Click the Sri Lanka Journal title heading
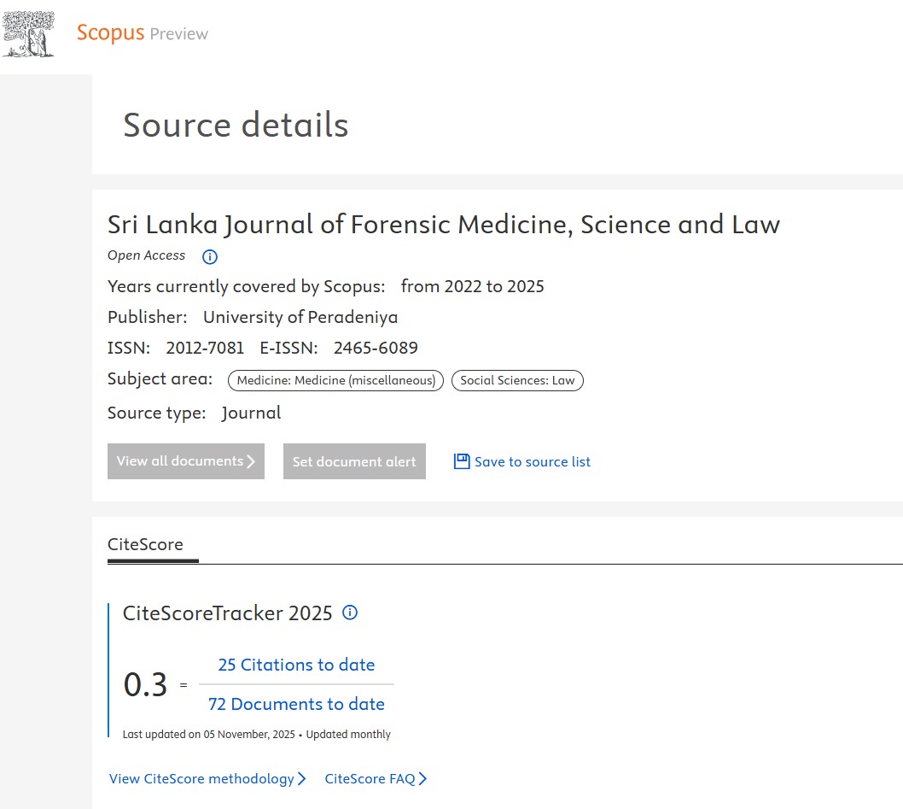The height and width of the screenshot is (809, 903). (x=443, y=225)
